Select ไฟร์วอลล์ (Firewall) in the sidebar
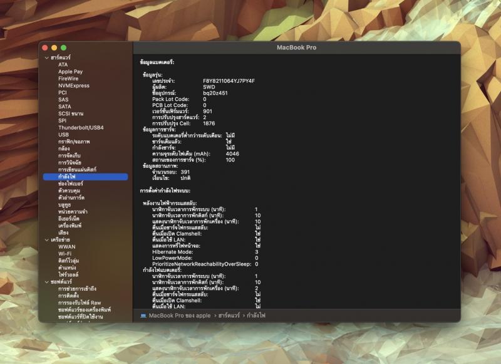This screenshot has width=501, height=364. point(68,274)
